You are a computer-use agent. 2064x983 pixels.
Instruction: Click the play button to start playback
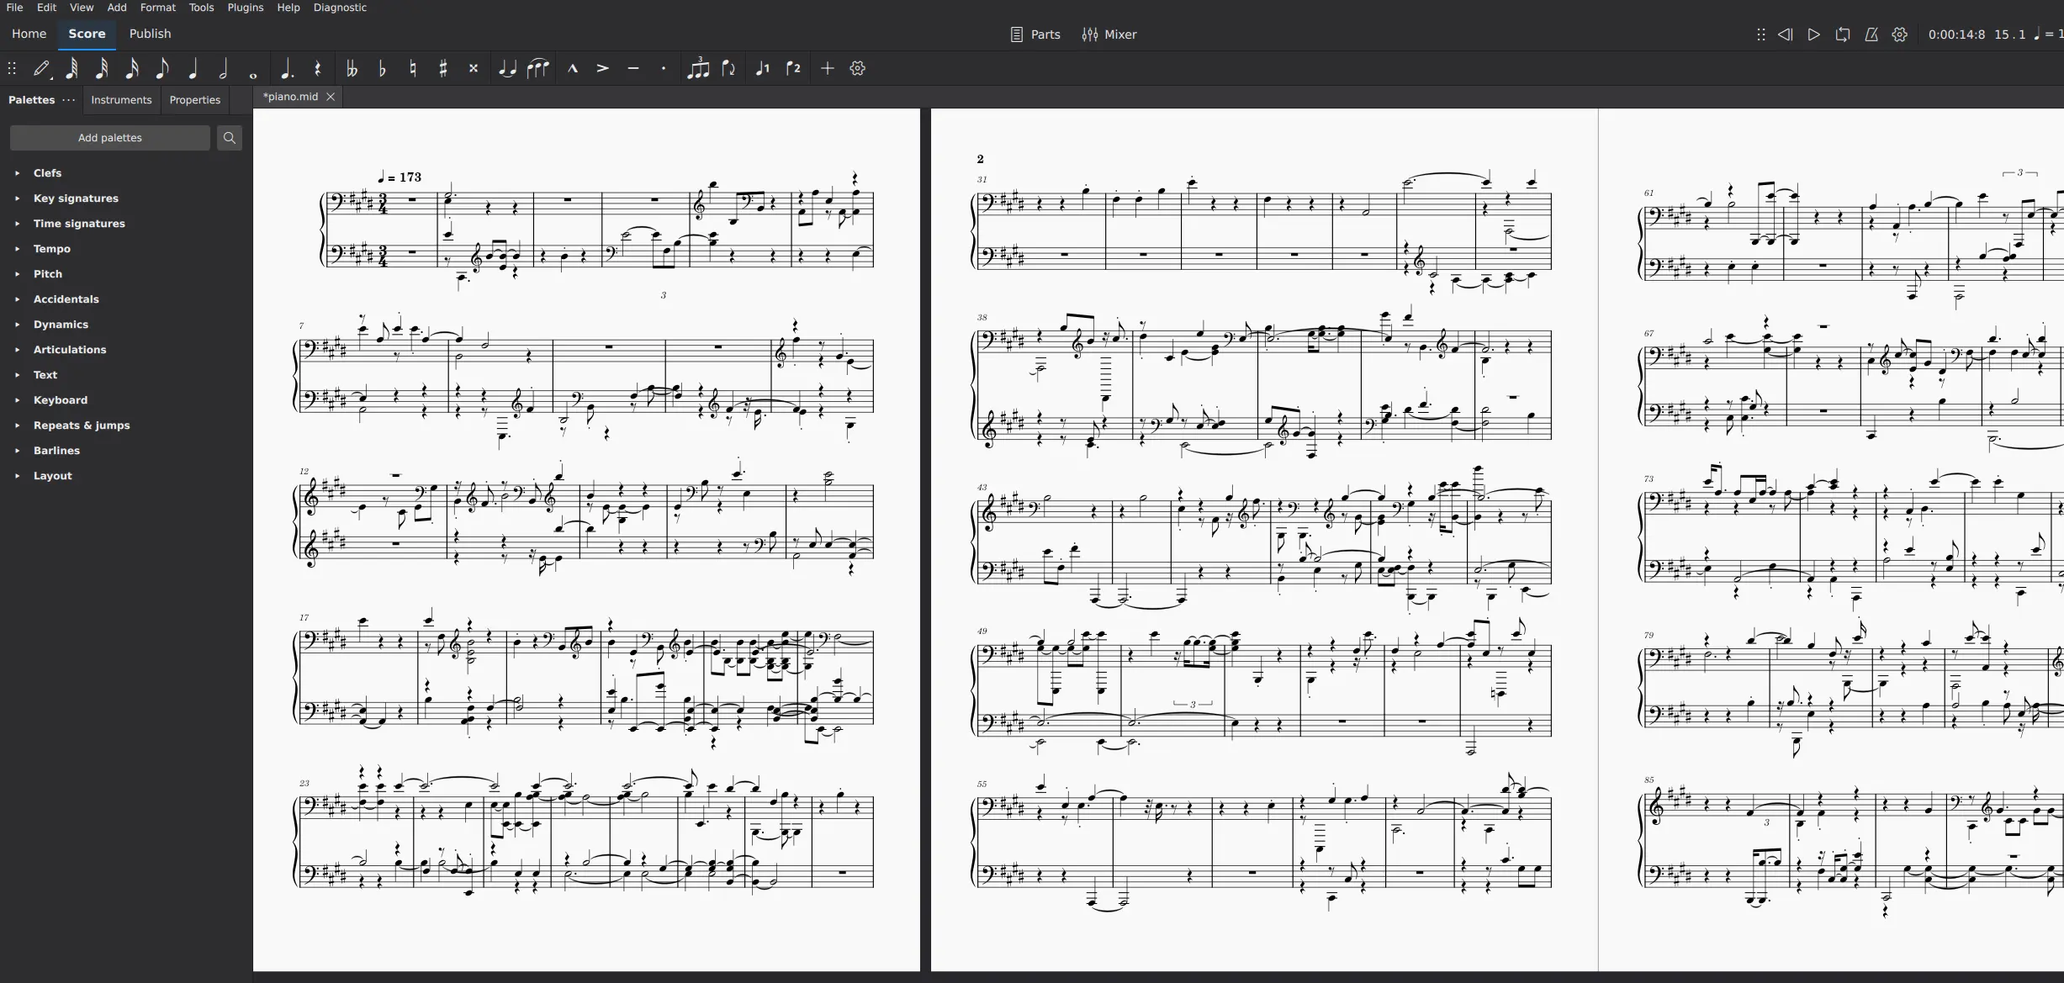pyautogui.click(x=1814, y=34)
